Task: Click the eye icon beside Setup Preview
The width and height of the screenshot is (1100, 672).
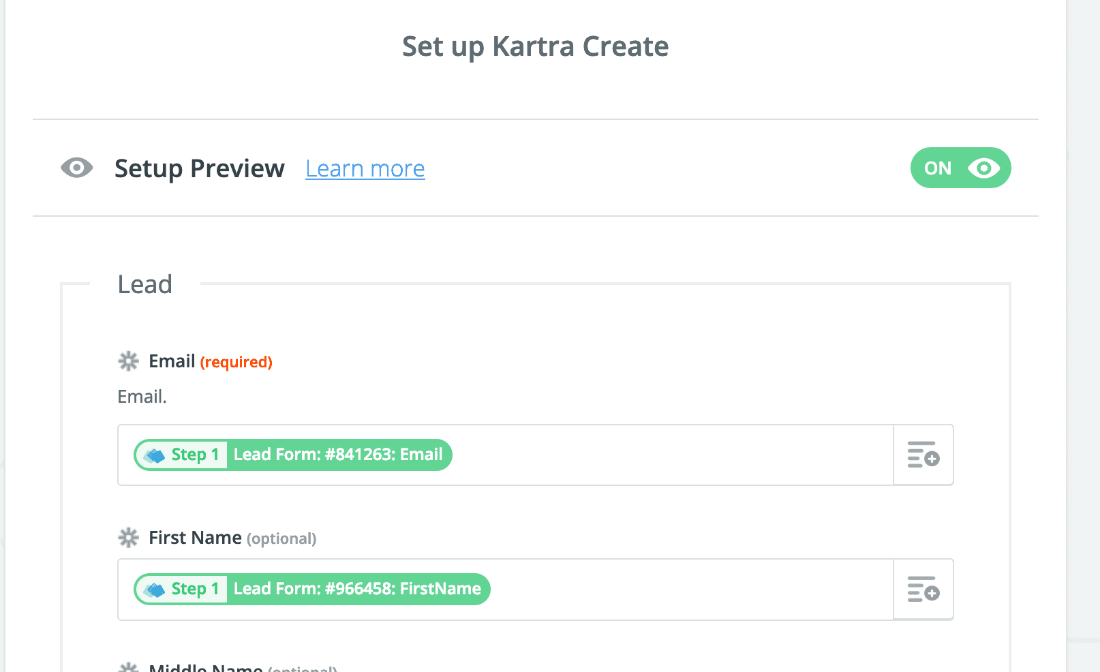Action: [x=76, y=168]
